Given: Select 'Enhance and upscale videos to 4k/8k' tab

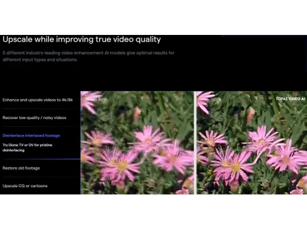Looking at the screenshot, I should (37, 100).
